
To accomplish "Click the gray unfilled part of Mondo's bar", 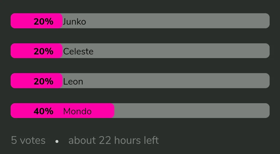I will [x=191, y=111].
